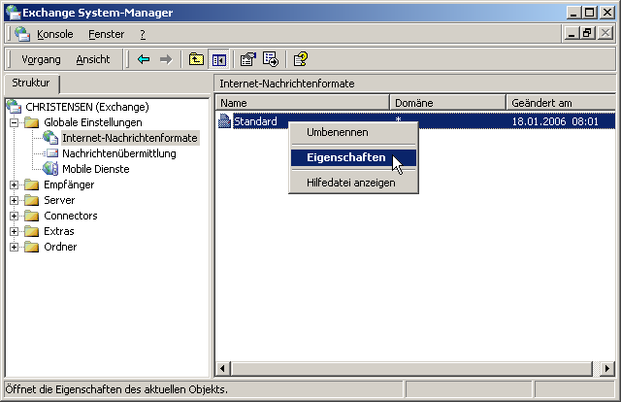Select Nachrichtenübermittlung tree label
This screenshot has height=402, width=621.
click(118, 153)
